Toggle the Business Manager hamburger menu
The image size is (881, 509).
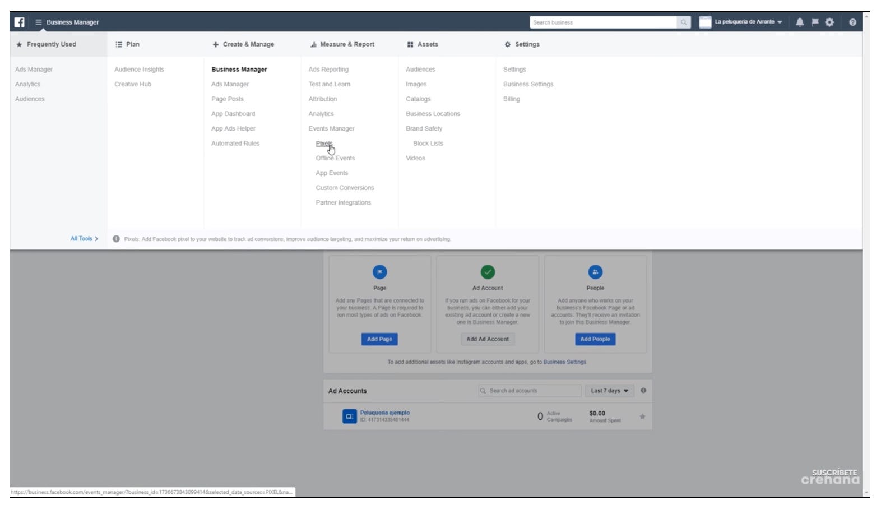coord(39,22)
